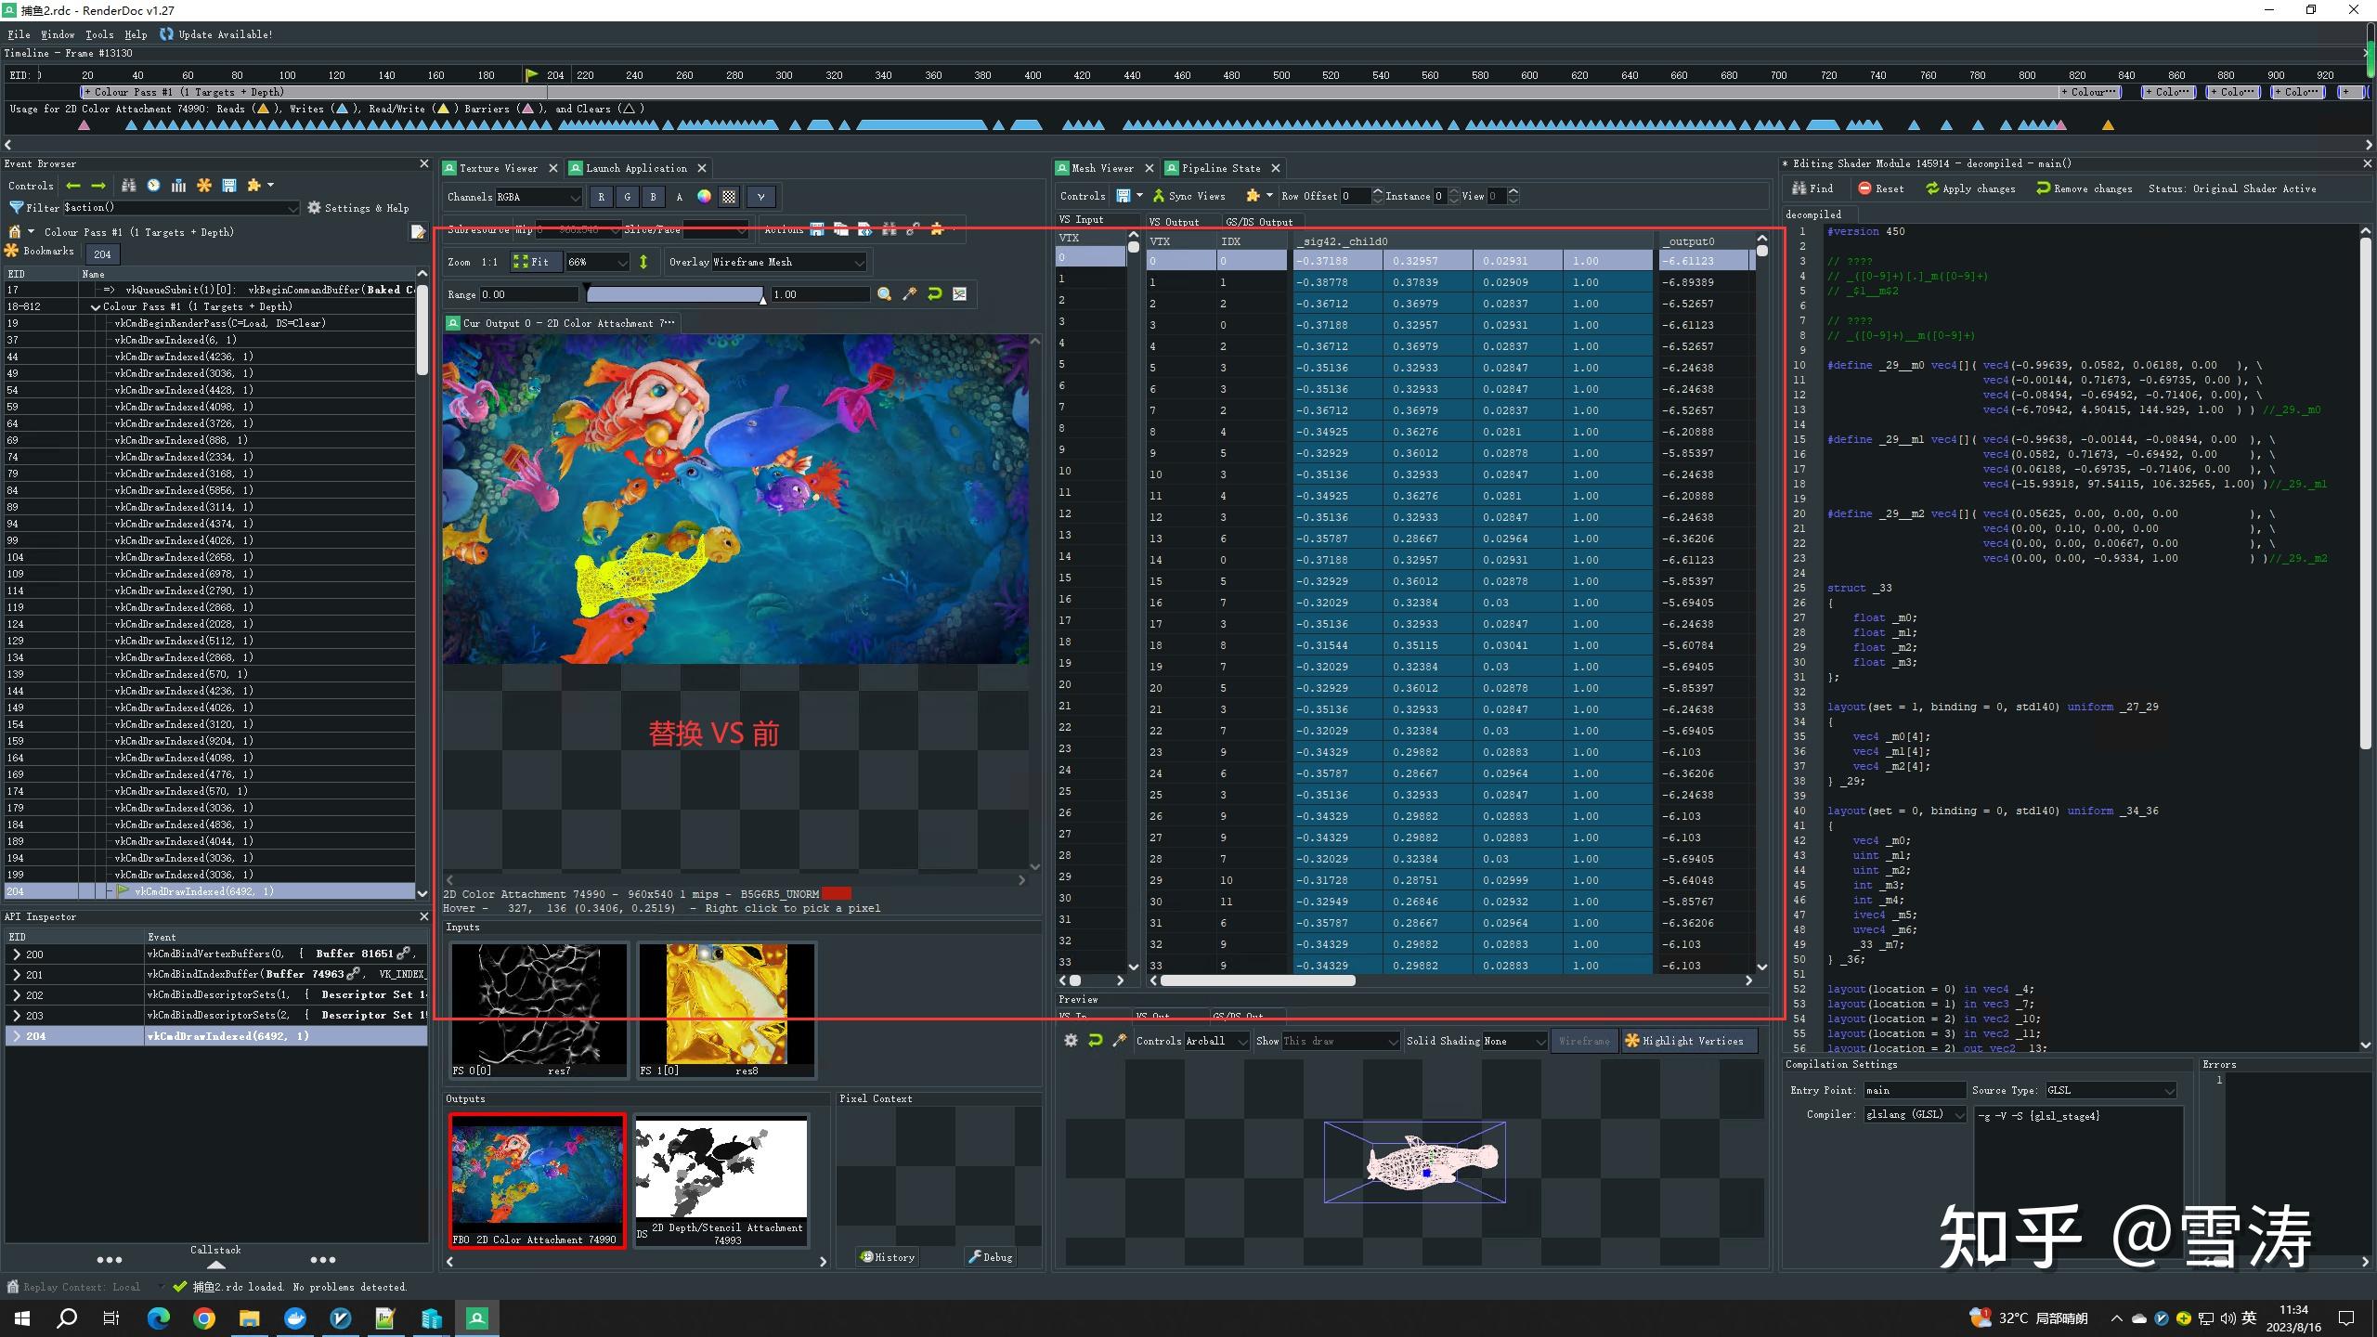This screenshot has height=1337, width=2377.
Task: Click the mesh preview options gear icon
Action: 1071,1041
